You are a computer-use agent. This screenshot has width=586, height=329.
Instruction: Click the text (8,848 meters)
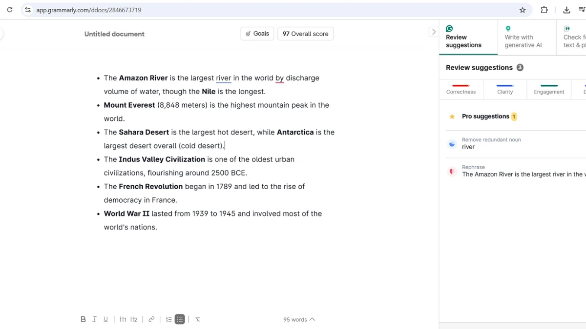point(183,105)
